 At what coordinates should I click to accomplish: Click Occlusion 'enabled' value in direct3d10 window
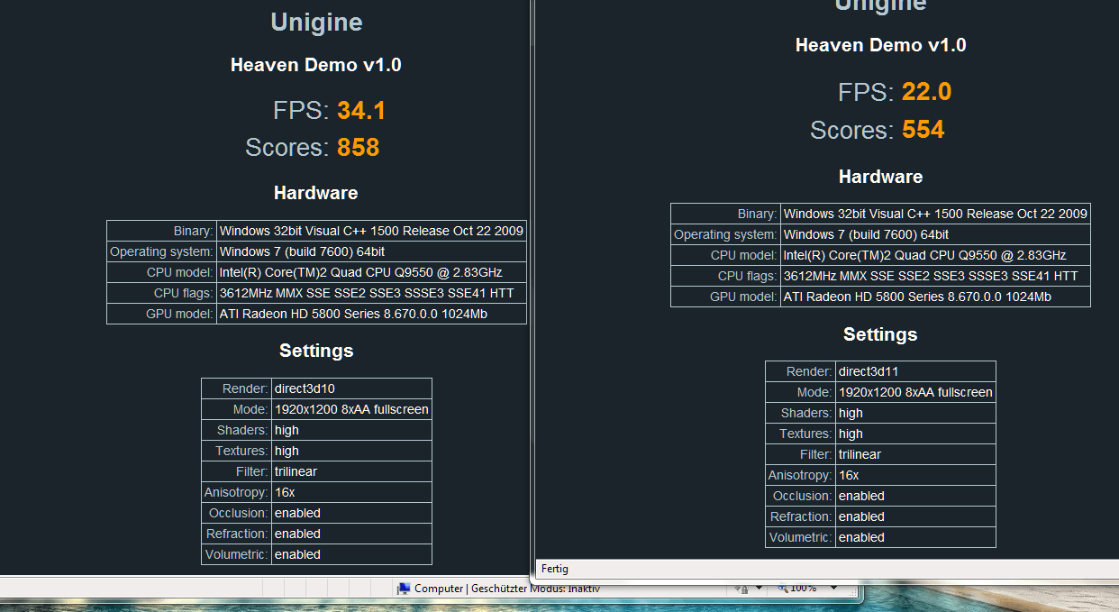(297, 513)
